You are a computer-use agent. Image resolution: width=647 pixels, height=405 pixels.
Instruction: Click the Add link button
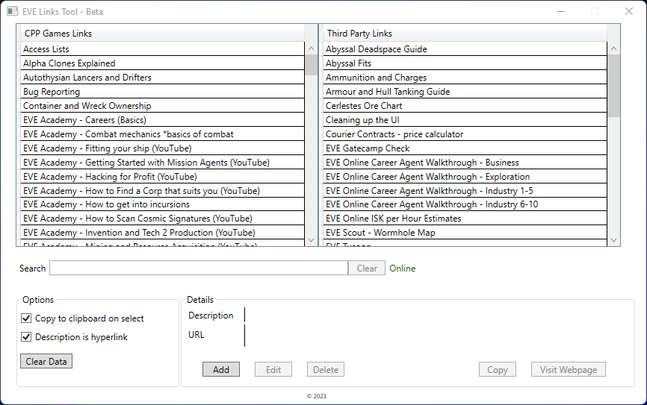pyautogui.click(x=220, y=369)
